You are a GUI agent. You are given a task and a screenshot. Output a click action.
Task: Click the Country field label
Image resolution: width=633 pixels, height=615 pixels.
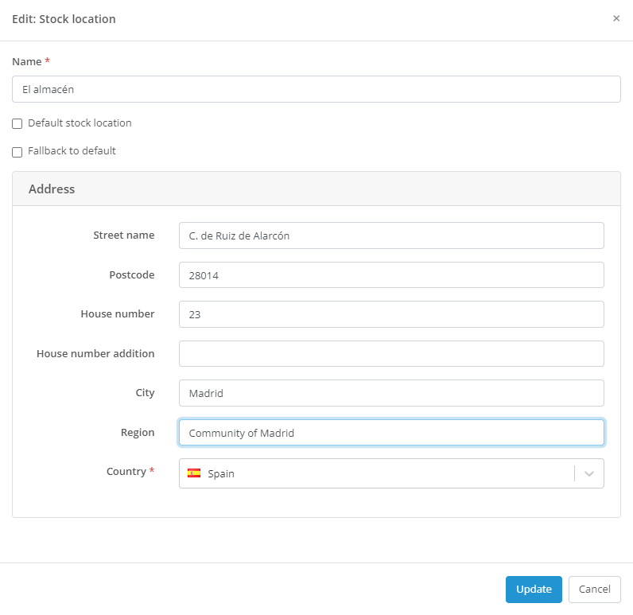coord(126,472)
